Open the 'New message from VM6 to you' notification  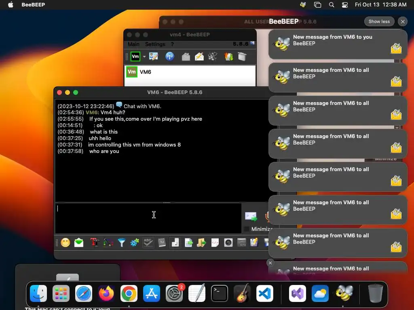(x=338, y=44)
